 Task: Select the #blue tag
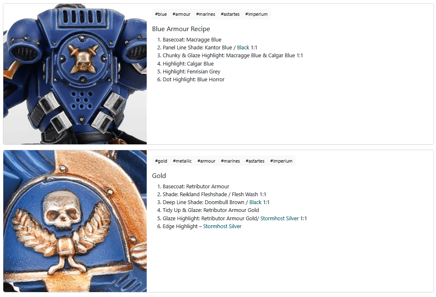coord(161,14)
